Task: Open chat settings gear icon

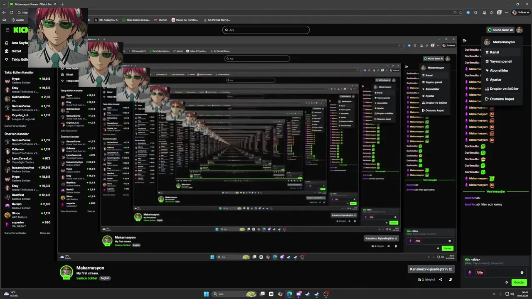Action: [507, 282]
